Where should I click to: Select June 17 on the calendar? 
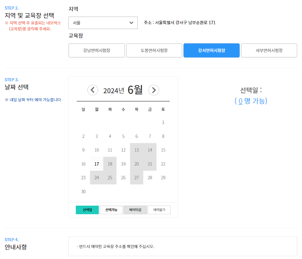tap(97, 164)
